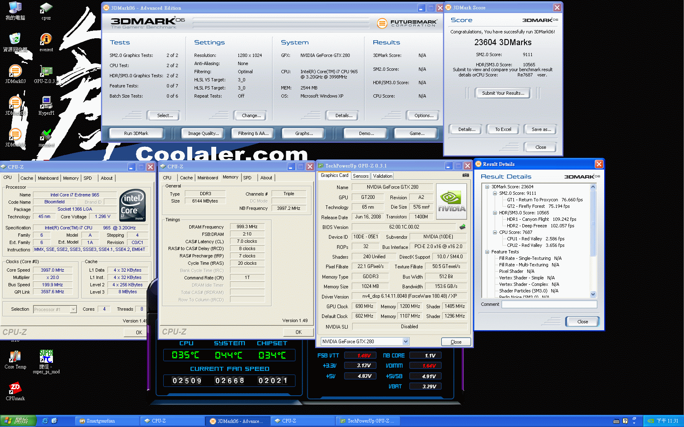Viewport: 684px width, 427px height.
Task: Click the Futuremark logo in 3DMark06
Action: pos(407,23)
